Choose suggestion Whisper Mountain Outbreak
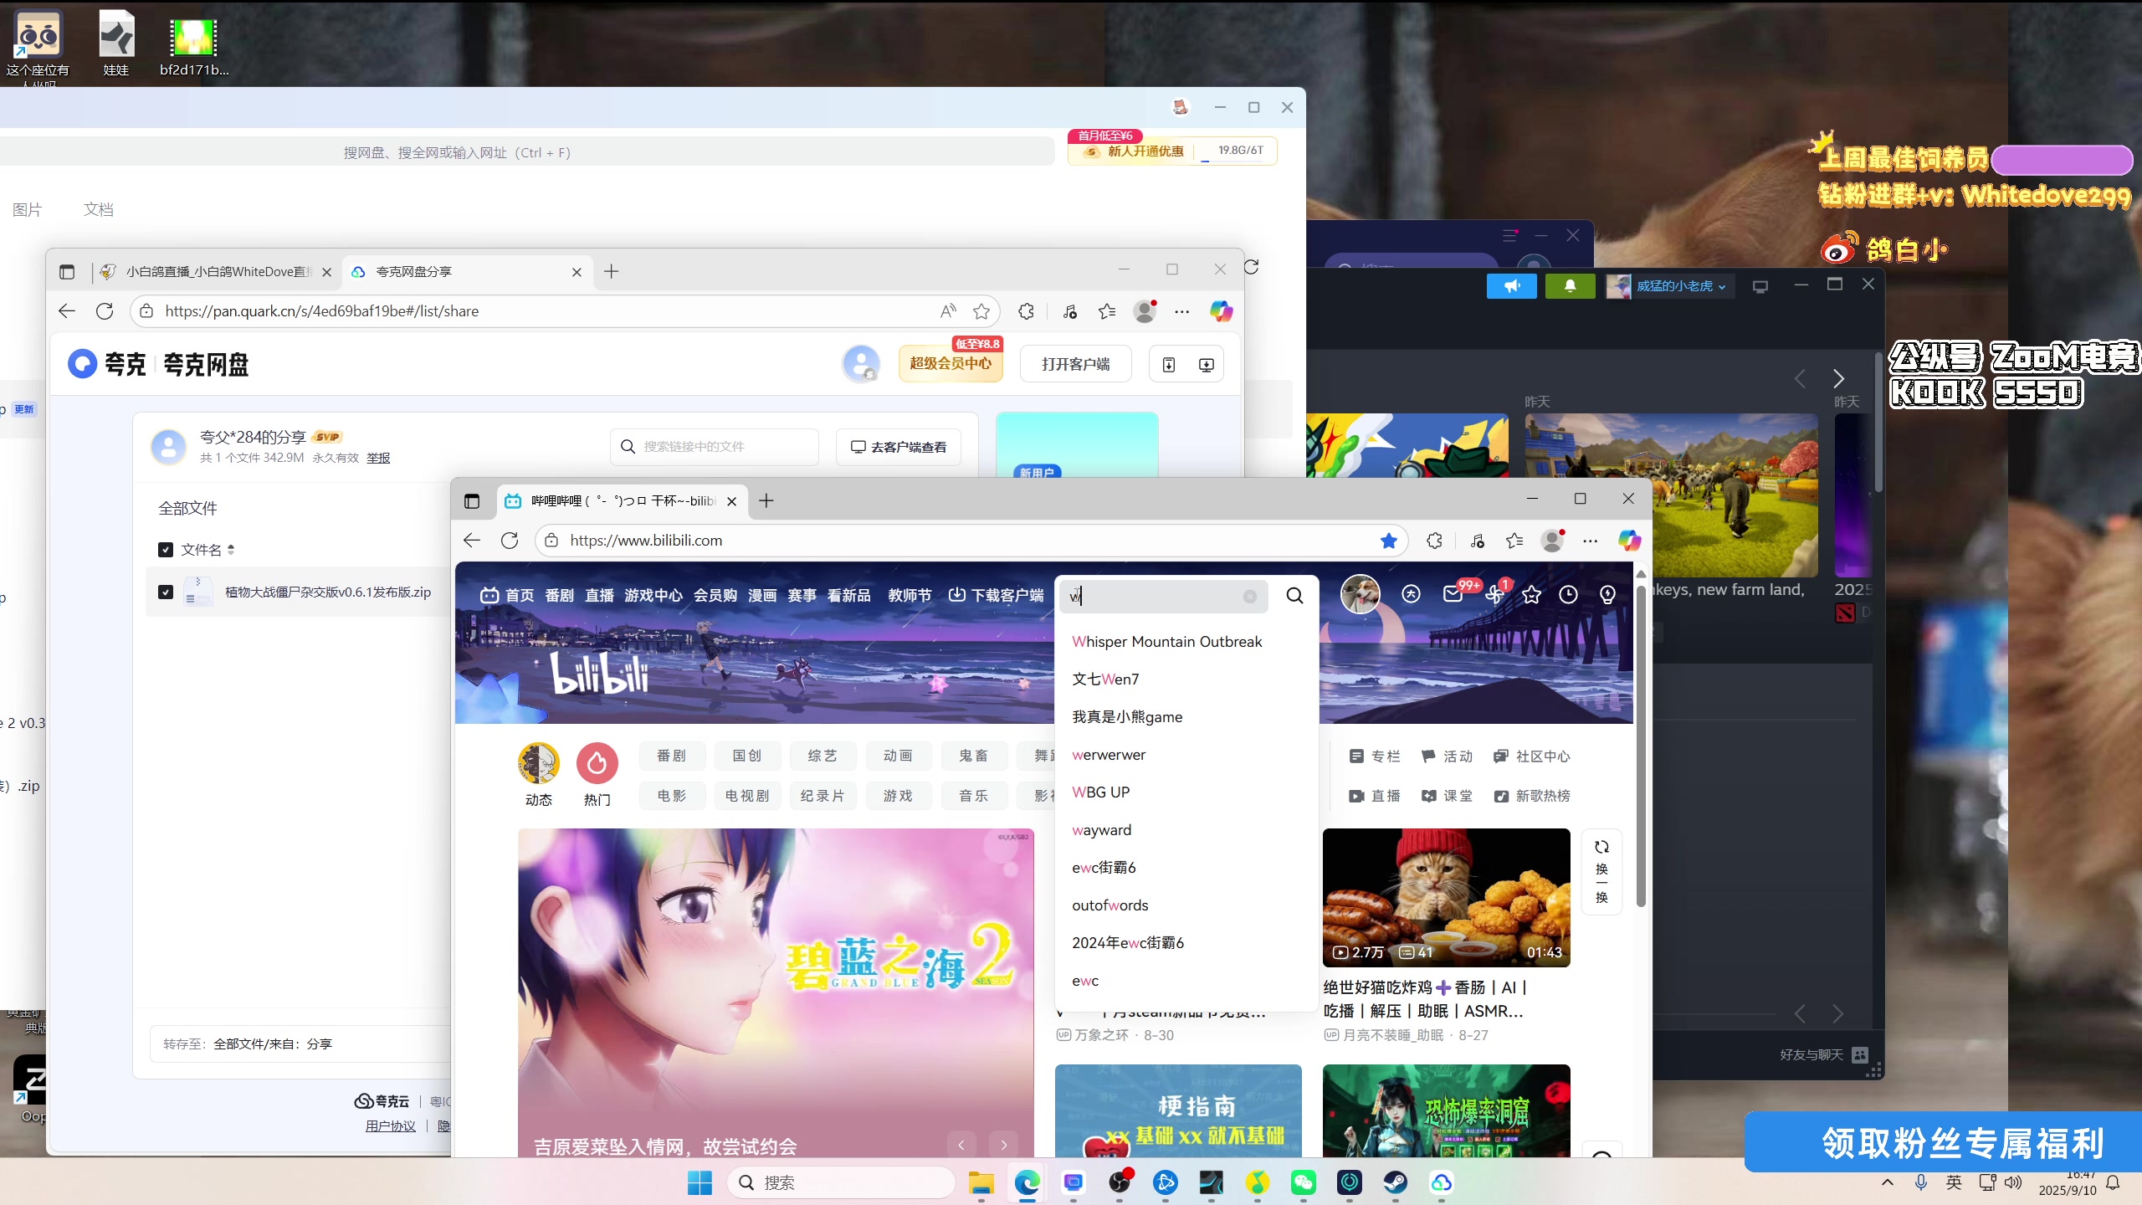Image resolution: width=2142 pixels, height=1205 pixels. [x=1167, y=642]
